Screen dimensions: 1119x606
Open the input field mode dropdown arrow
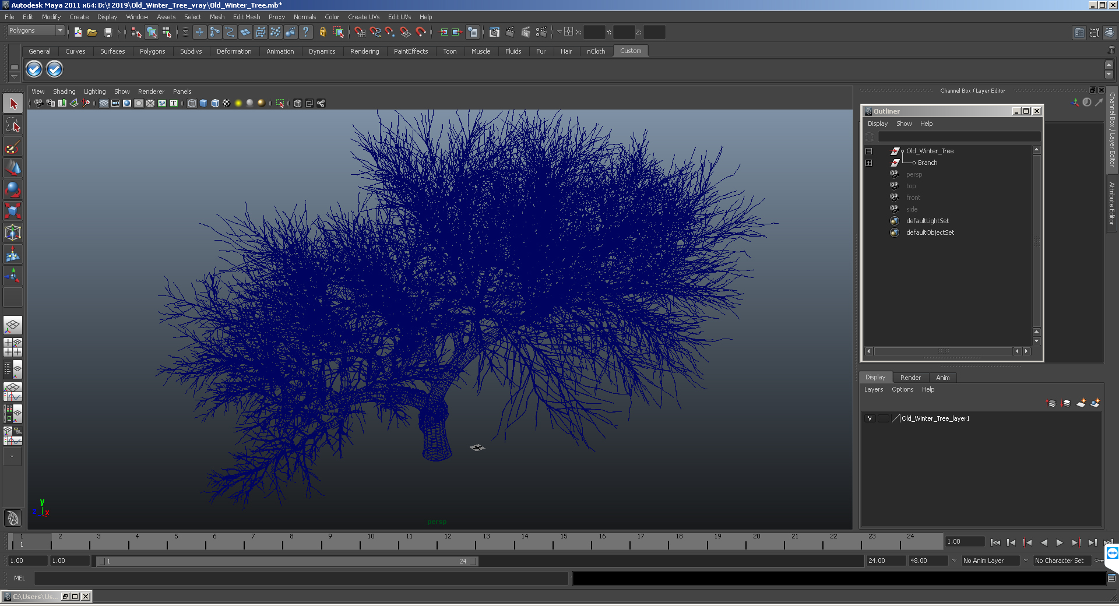click(559, 32)
